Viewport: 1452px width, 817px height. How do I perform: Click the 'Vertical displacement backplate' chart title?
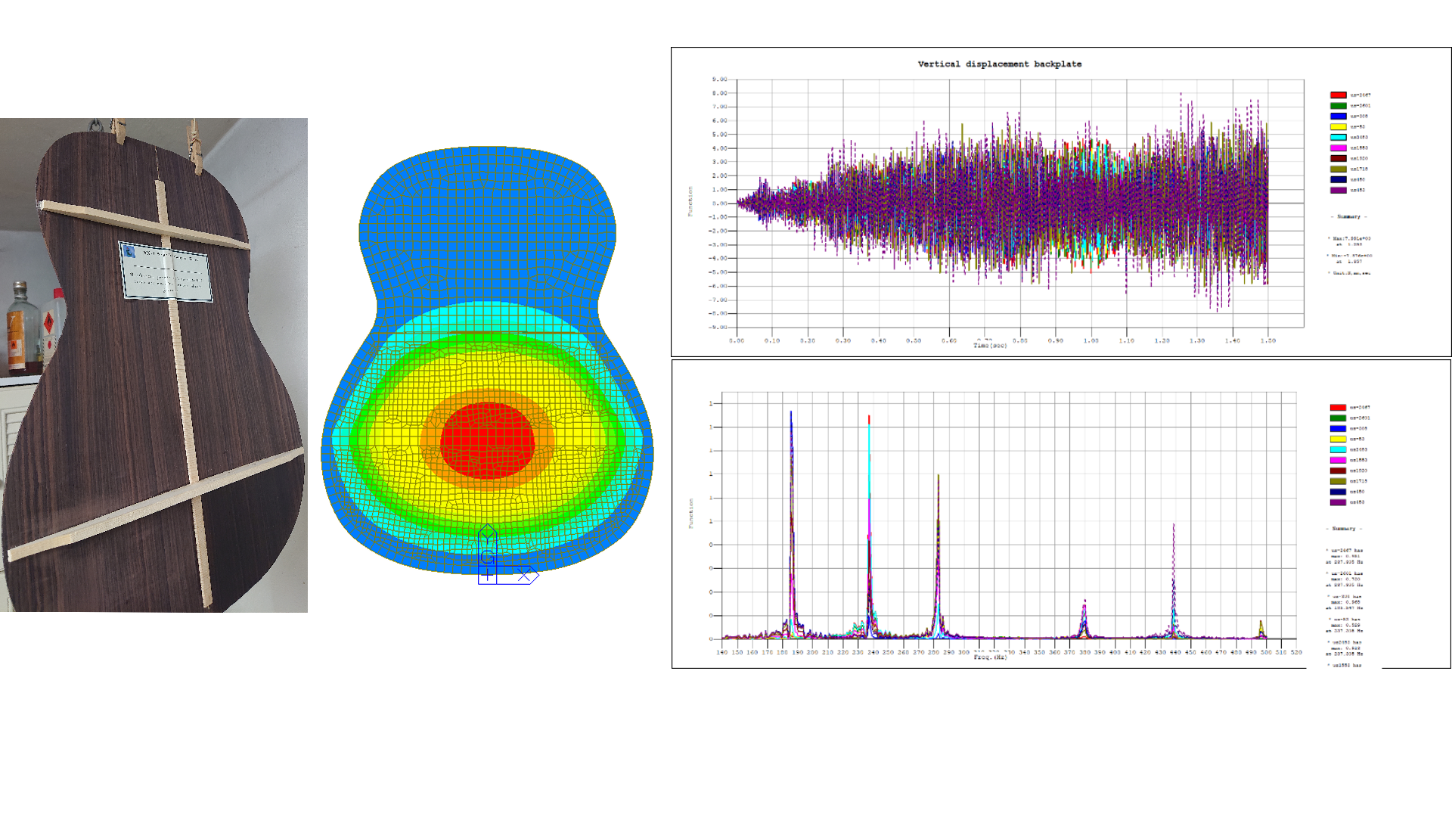[x=999, y=64]
